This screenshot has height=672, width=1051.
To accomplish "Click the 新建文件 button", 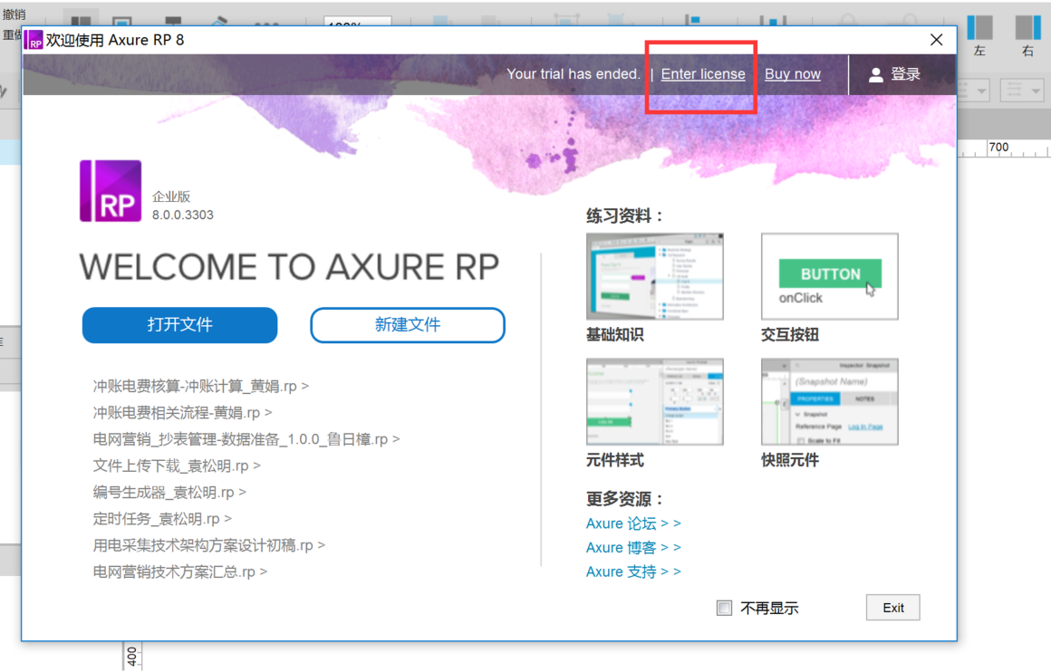I will point(408,325).
